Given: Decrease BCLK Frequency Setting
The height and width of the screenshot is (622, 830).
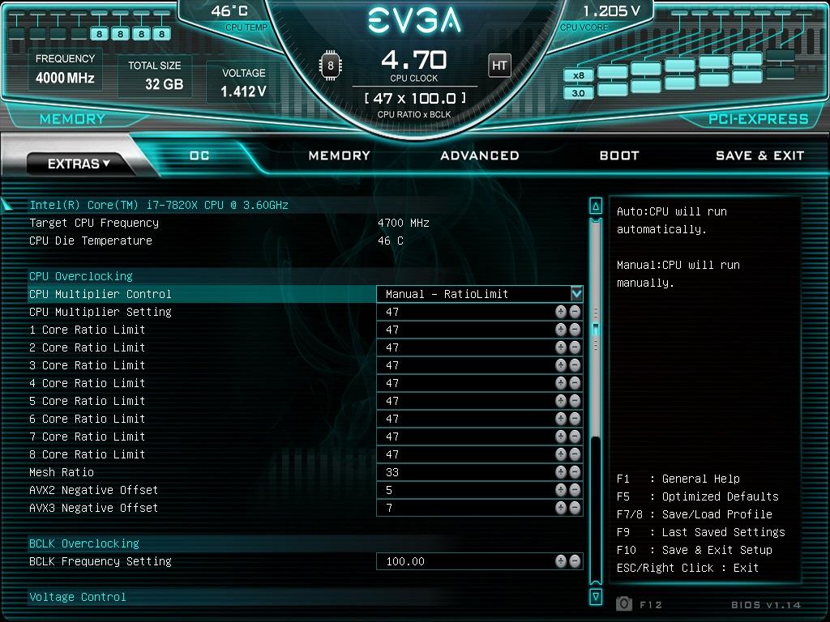Looking at the screenshot, I should pyautogui.click(x=575, y=561).
